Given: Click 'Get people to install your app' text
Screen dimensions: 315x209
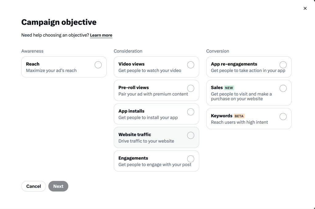Looking at the screenshot, I should click(x=148, y=118).
